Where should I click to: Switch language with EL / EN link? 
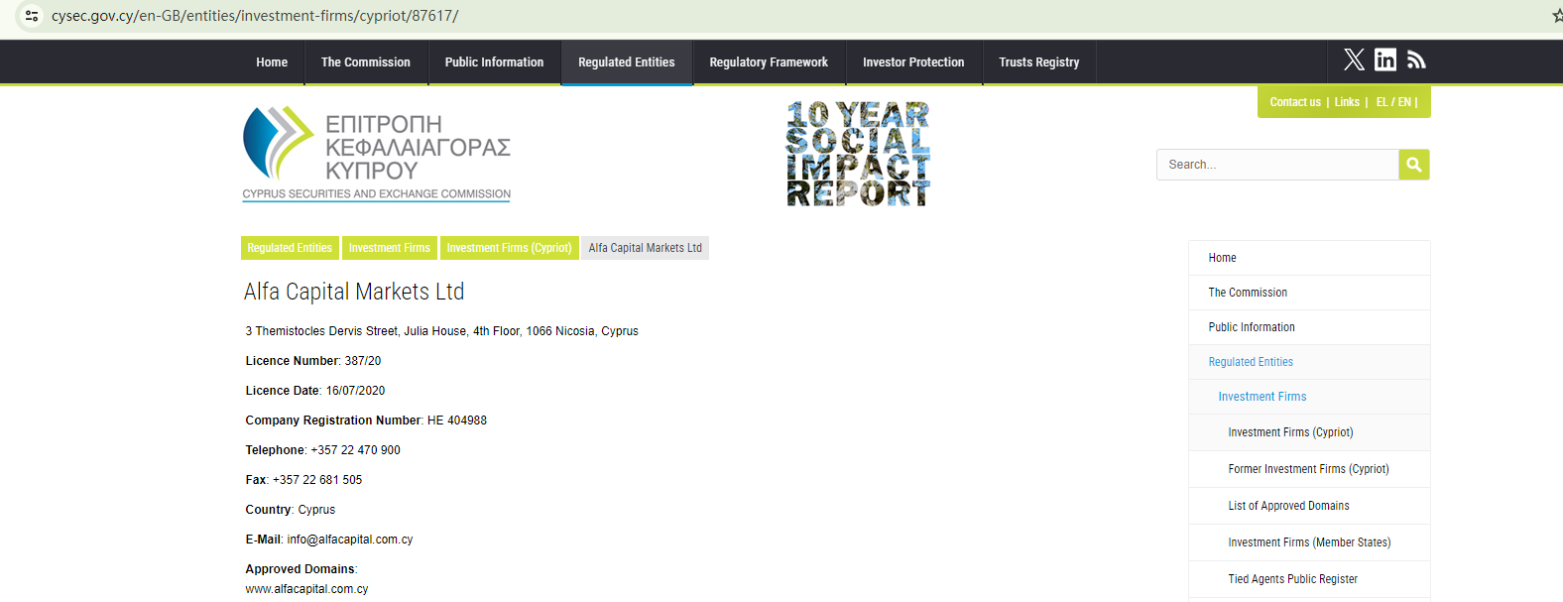pos(1393,102)
